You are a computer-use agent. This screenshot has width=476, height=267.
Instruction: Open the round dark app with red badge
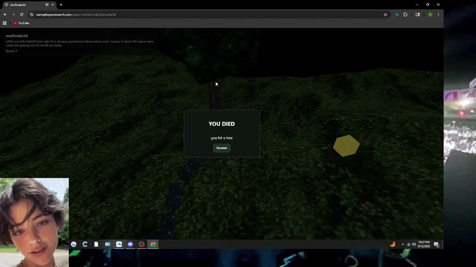click(142, 244)
